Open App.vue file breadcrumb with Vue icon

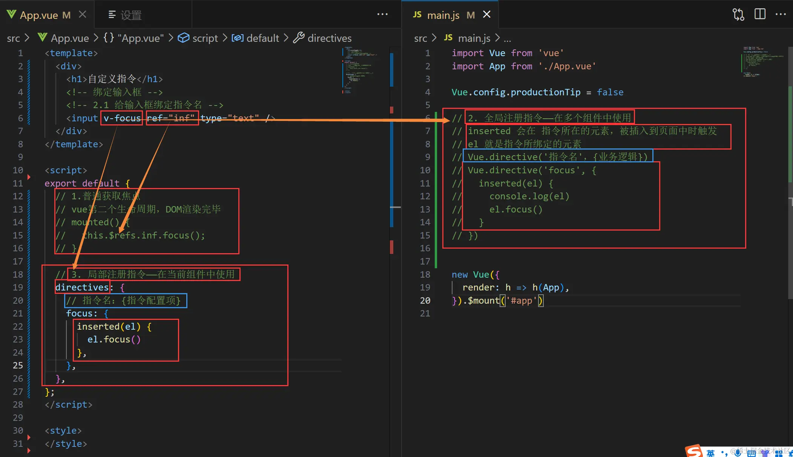pos(63,38)
